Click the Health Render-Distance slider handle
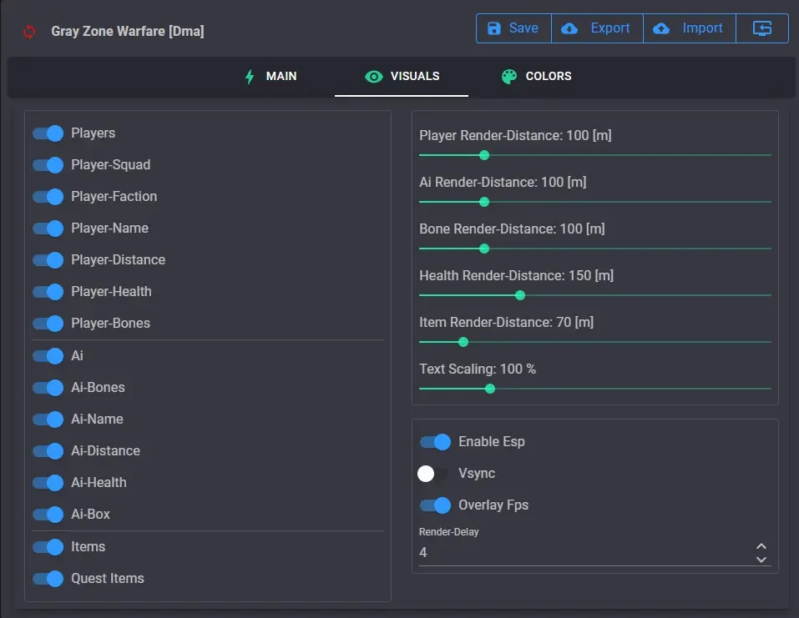Screen dimensions: 799x618 point(520,295)
